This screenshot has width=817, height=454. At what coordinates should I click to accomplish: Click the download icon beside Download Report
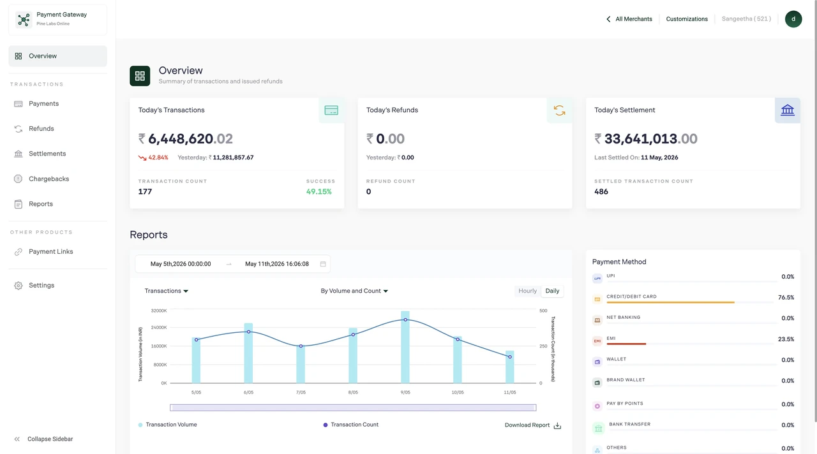pos(557,425)
